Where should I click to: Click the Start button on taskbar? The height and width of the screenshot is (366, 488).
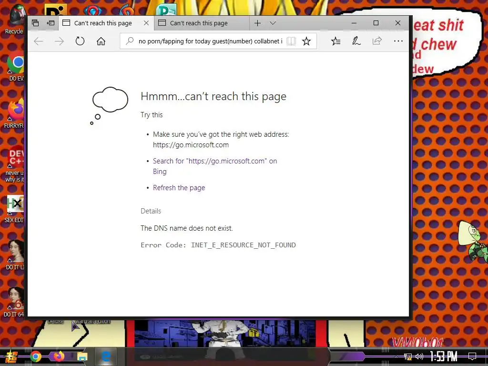click(x=10, y=356)
